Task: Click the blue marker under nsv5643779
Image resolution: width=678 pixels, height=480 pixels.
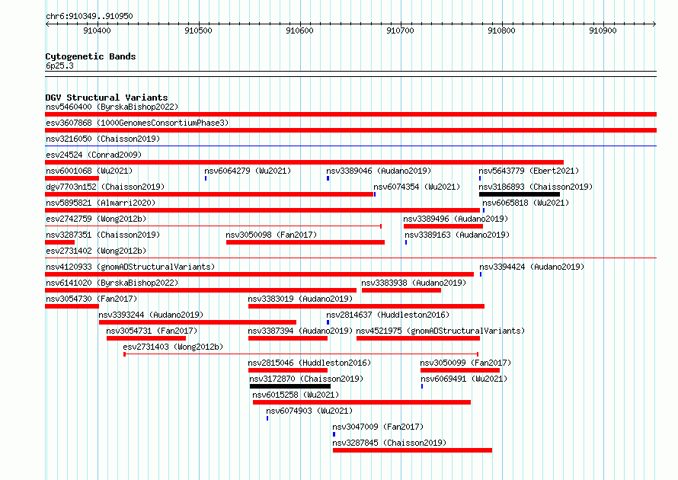Action: pyautogui.click(x=480, y=178)
